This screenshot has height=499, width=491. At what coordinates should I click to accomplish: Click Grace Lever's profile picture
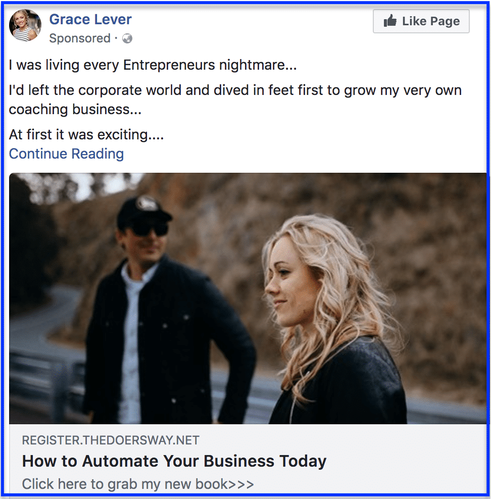[x=25, y=25]
